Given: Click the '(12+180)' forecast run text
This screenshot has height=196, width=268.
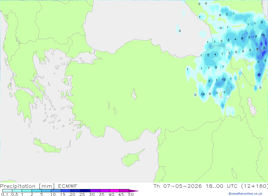Looking at the screenshot, I should point(255,186).
